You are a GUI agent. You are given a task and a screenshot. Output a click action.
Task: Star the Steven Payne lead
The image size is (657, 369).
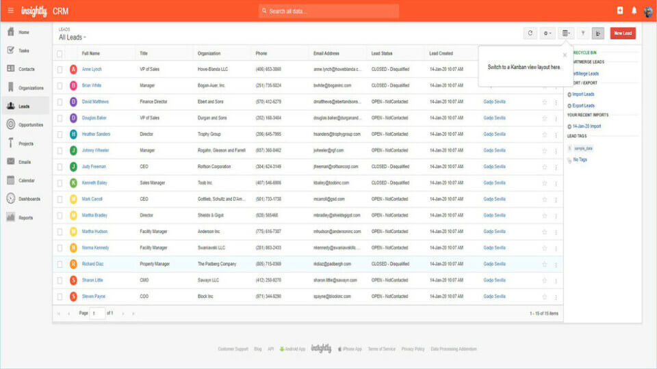pos(544,297)
